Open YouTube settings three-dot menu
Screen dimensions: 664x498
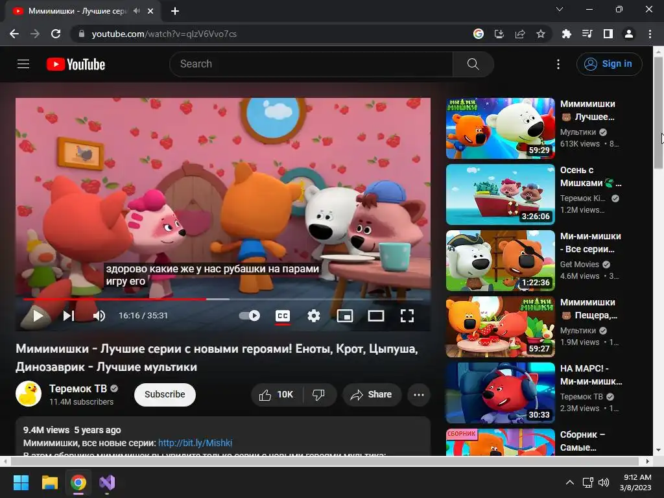558,64
